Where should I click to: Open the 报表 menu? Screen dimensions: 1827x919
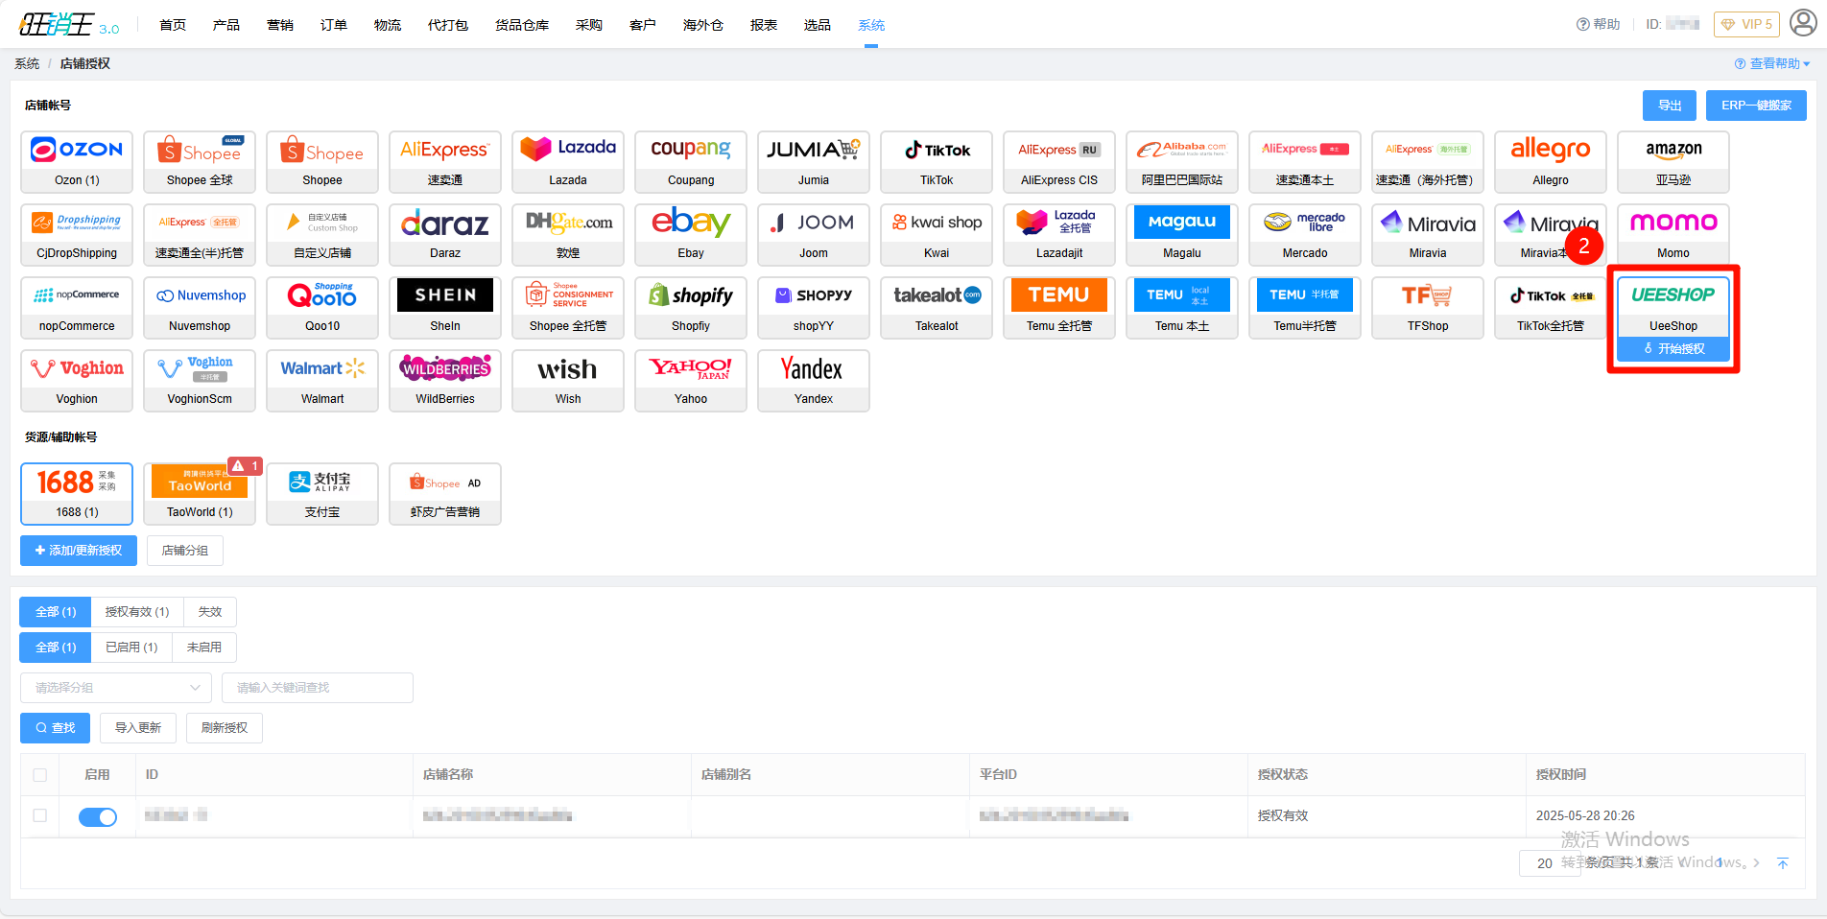click(x=764, y=25)
